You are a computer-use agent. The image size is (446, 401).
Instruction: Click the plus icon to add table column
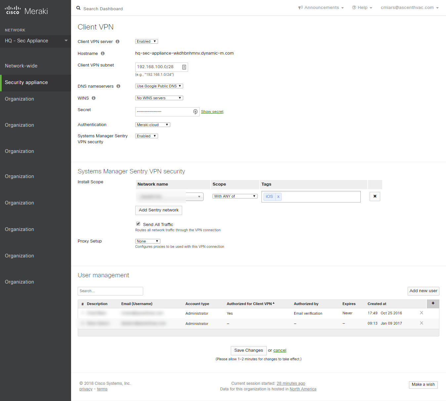point(433,303)
